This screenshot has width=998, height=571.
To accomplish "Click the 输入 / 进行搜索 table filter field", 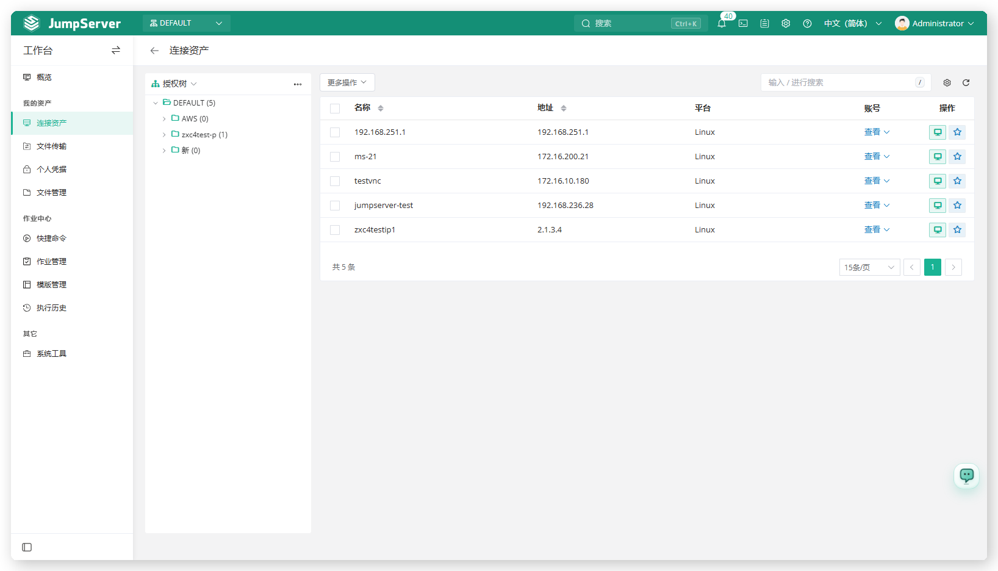I will pyautogui.click(x=845, y=82).
